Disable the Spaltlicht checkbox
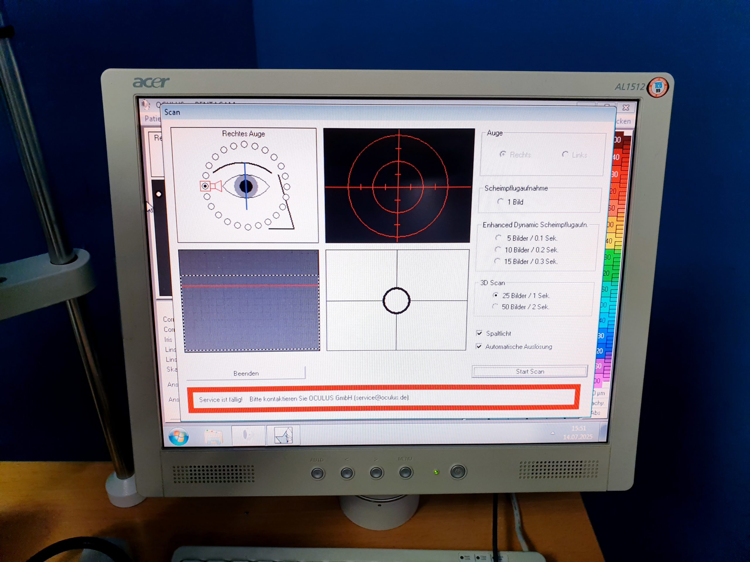The image size is (750, 562). tap(479, 333)
